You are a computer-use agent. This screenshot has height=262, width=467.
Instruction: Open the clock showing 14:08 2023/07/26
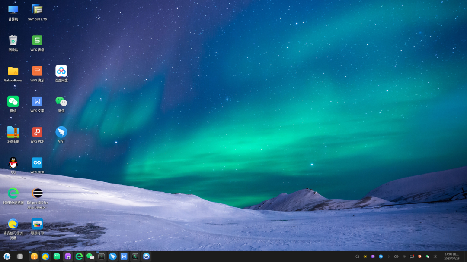[452, 256]
